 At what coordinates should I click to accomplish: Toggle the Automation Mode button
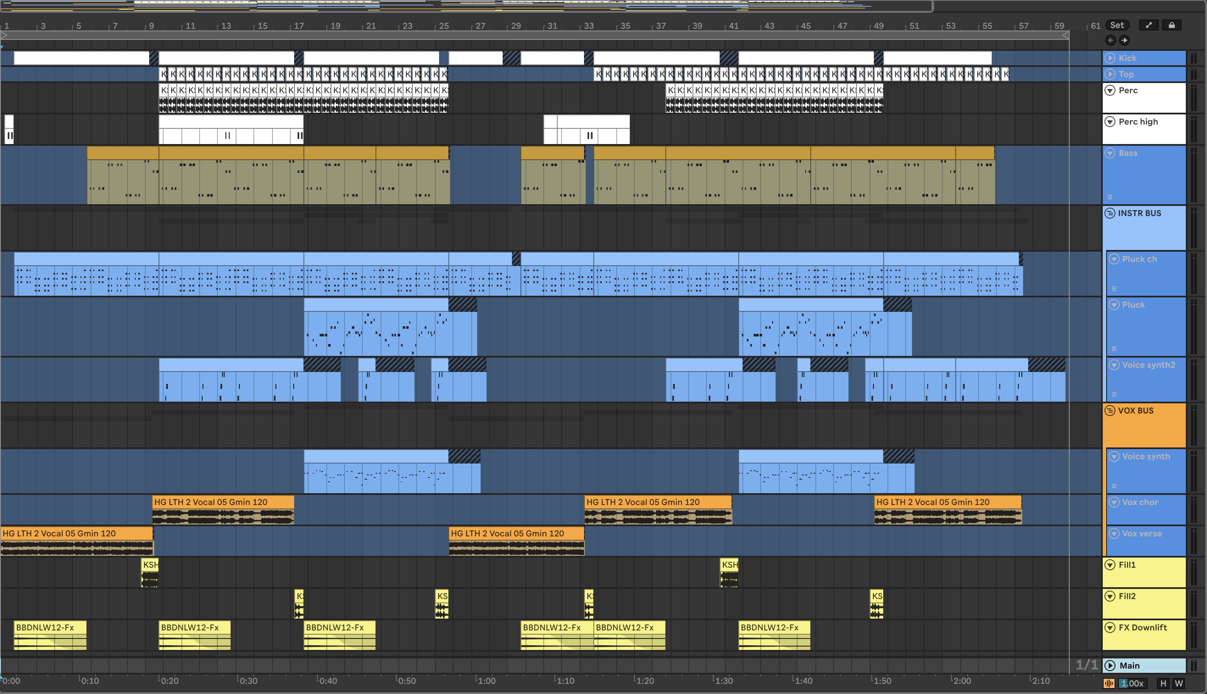click(1149, 25)
